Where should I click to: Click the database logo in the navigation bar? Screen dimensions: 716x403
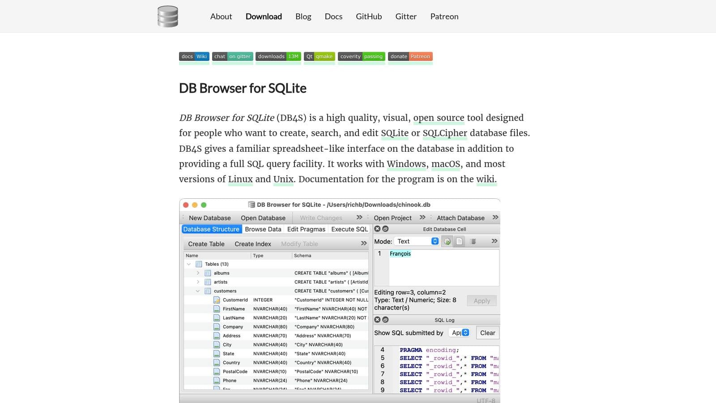(168, 16)
